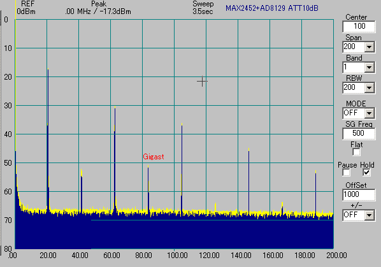The image size is (381, 267).
Task: Open the RBW dropdown arrow
Action: point(369,88)
